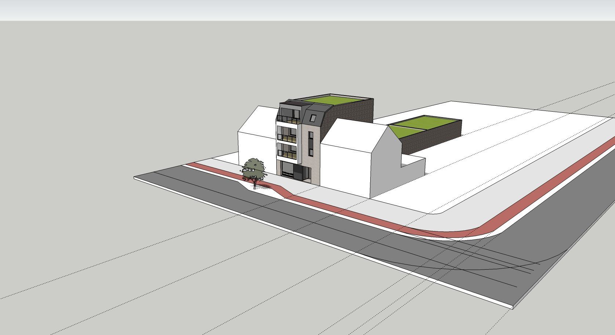The width and height of the screenshot is (615, 335).
Task: Select the tall narrow stairwell window
Action: pyautogui.click(x=310, y=144)
